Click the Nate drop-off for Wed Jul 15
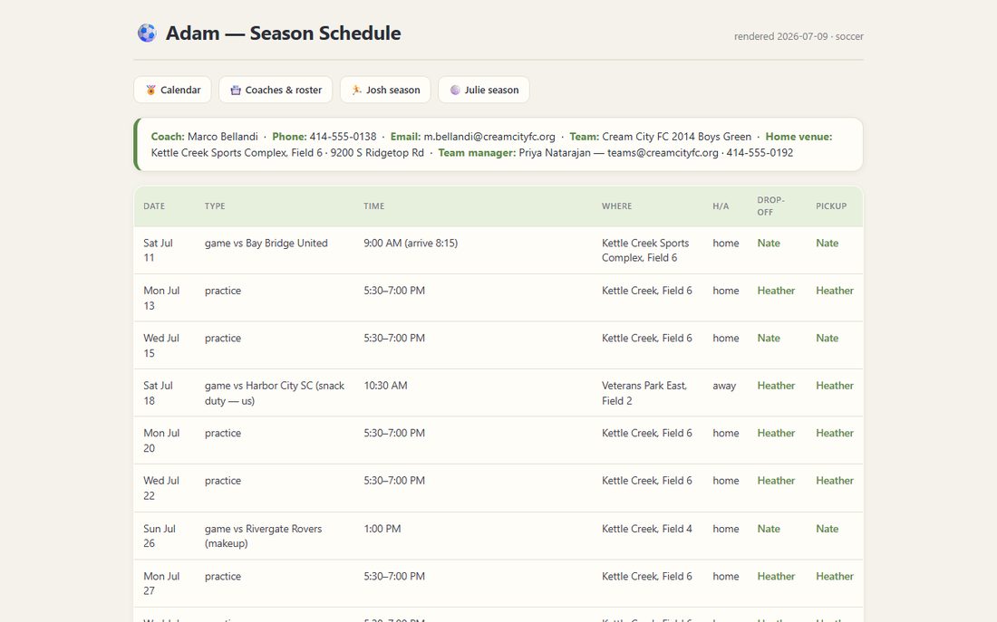 click(769, 339)
